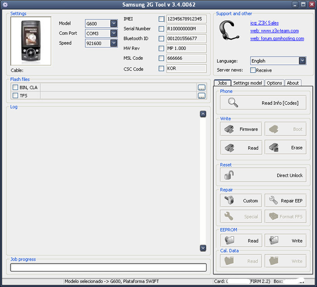Click the EEPROM Read folder icon

coord(230,240)
